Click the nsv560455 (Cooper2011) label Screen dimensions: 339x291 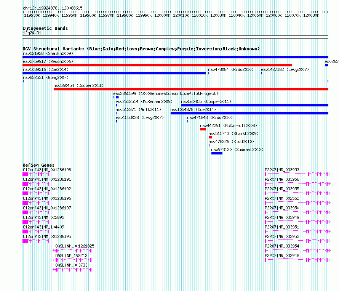[206, 101]
